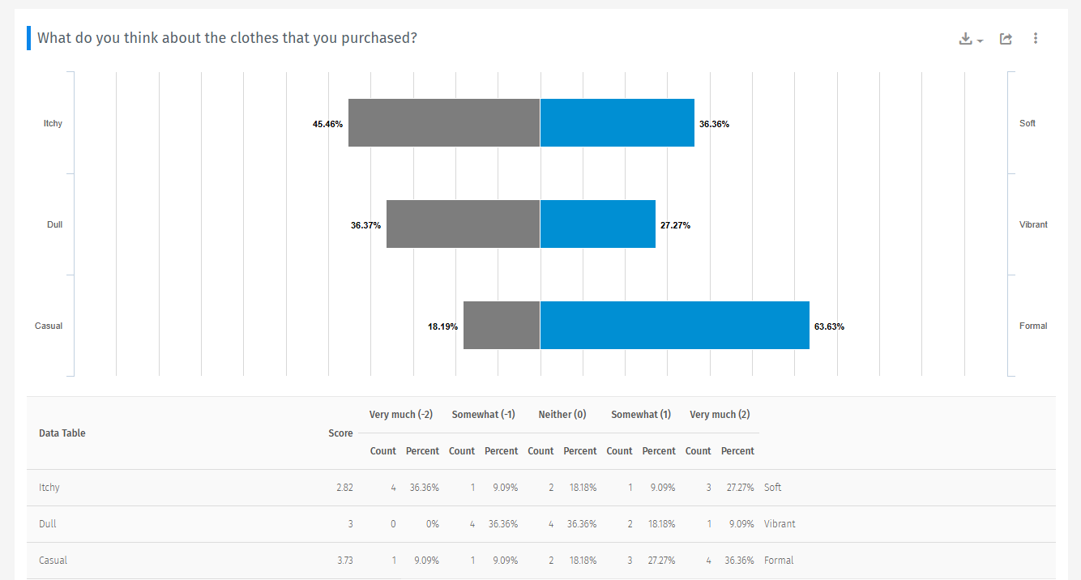Select the Casual row in the data table
This screenshot has width=1081, height=580.
pyautogui.click(x=324, y=560)
